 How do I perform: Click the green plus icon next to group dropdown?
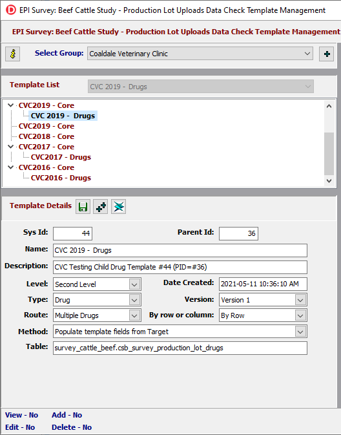[x=327, y=54]
